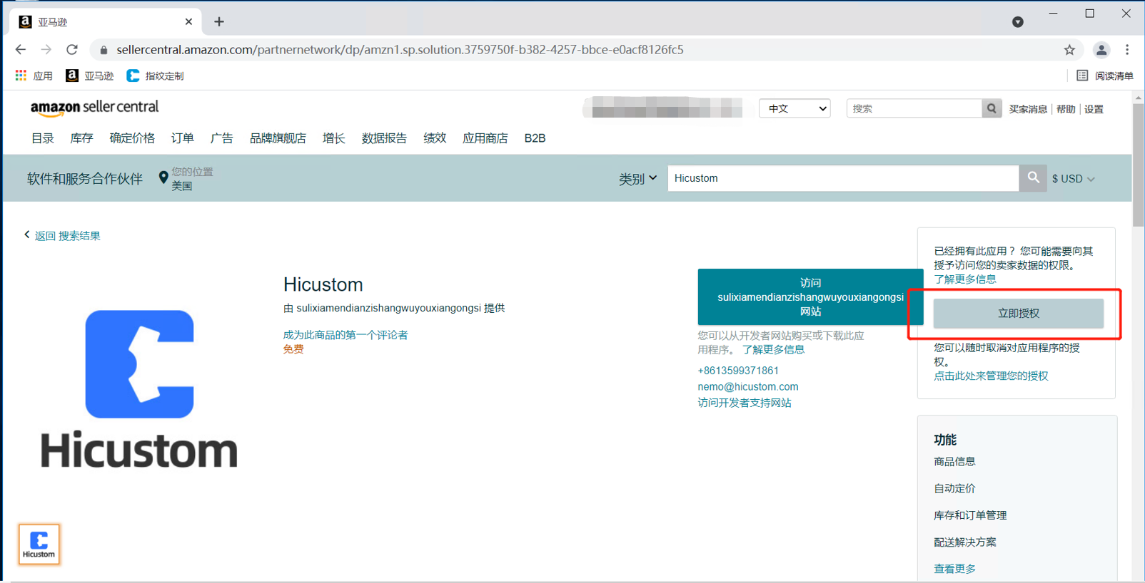Open the 订单 menu
This screenshot has width=1145, height=583.
183,138
